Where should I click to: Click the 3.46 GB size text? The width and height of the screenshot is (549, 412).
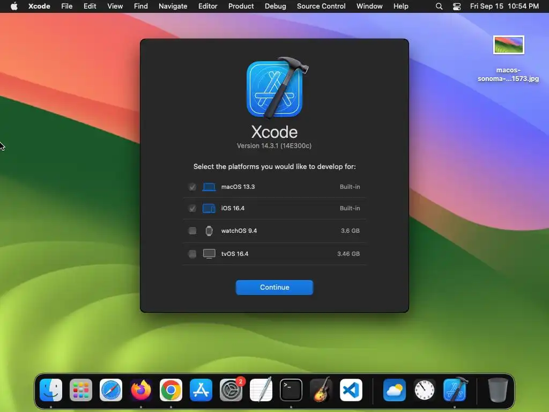click(x=348, y=254)
